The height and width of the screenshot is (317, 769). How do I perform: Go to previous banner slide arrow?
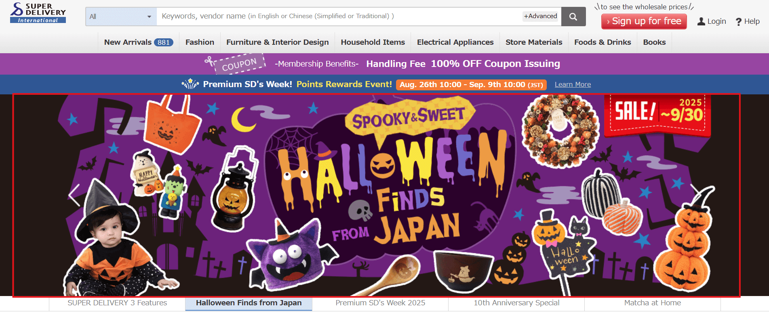pyautogui.click(x=74, y=195)
